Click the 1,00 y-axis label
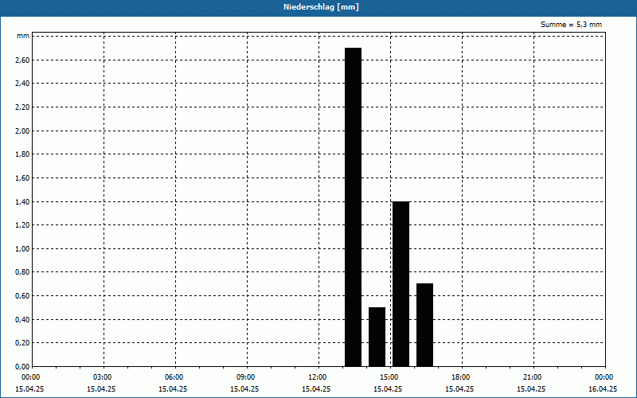 coord(22,248)
